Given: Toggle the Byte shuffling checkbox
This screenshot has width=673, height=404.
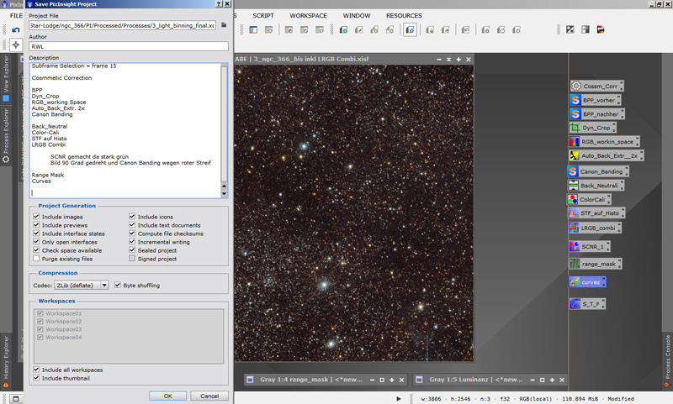Looking at the screenshot, I should pyautogui.click(x=118, y=285).
